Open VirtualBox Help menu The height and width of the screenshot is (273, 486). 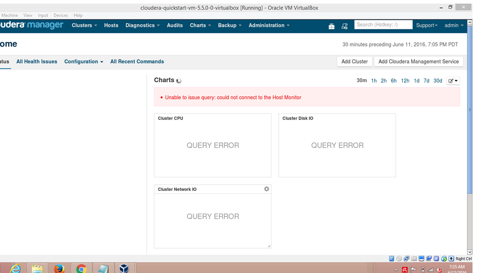coord(78,15)
